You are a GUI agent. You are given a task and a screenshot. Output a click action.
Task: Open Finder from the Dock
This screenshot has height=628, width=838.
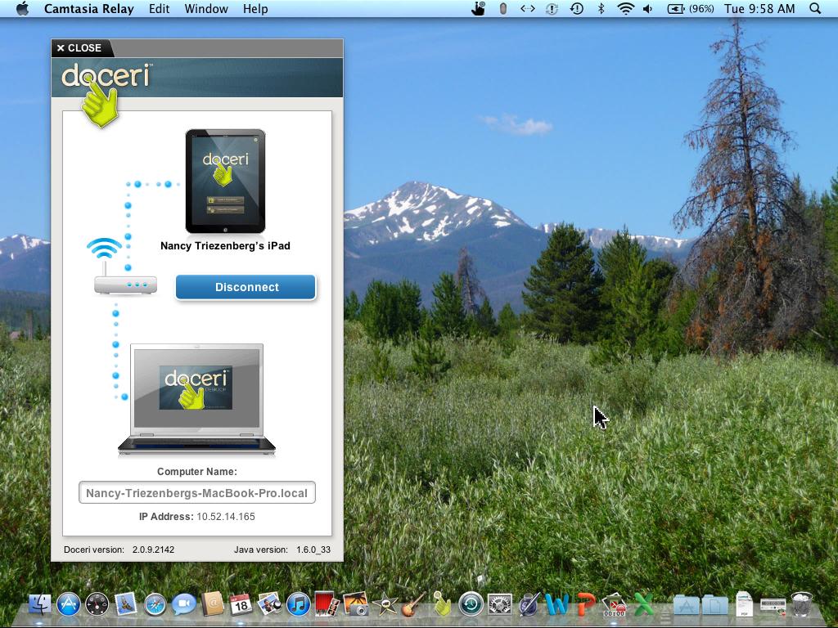pos(39,604)
